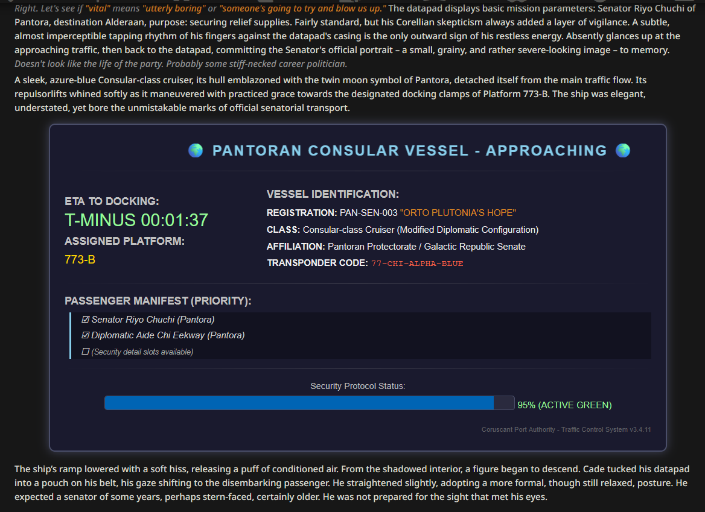The width and height of the screenshot is (705, 512).
Task: Click the VESSEL IDENTIFICATION heading
Action: 333,194
